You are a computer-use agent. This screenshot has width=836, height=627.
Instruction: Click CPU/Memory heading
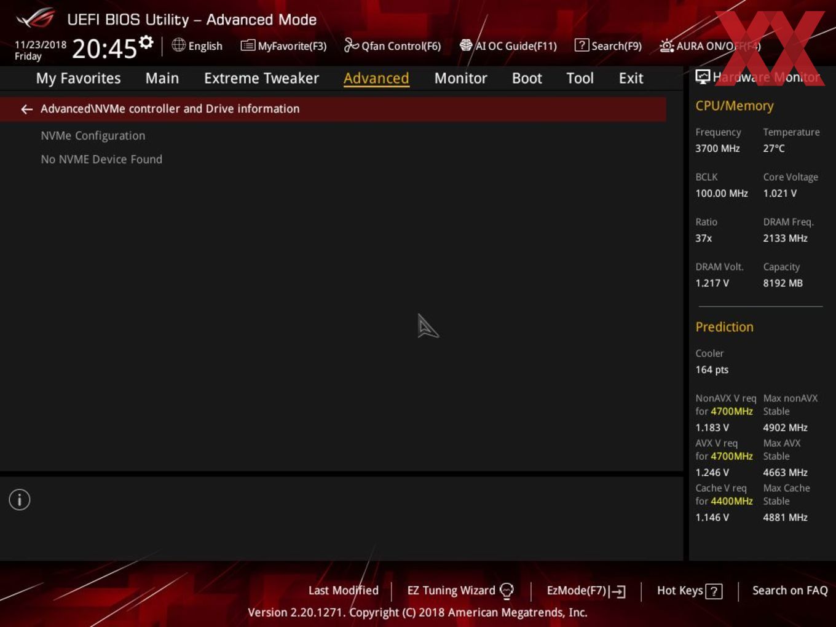[x=734, y=106]
